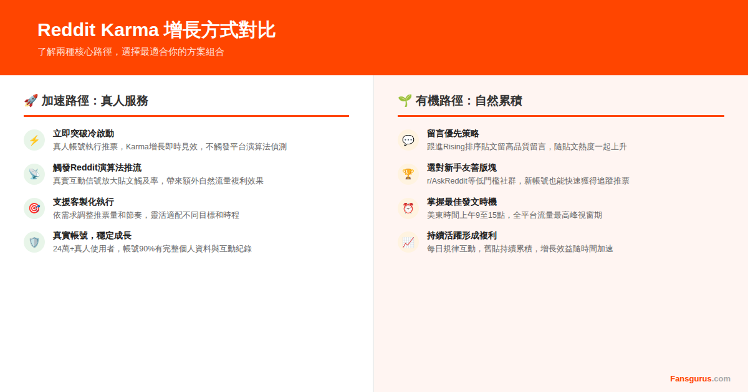Select the bold text 觸發Reddit演算法推流

coord(98,167)
